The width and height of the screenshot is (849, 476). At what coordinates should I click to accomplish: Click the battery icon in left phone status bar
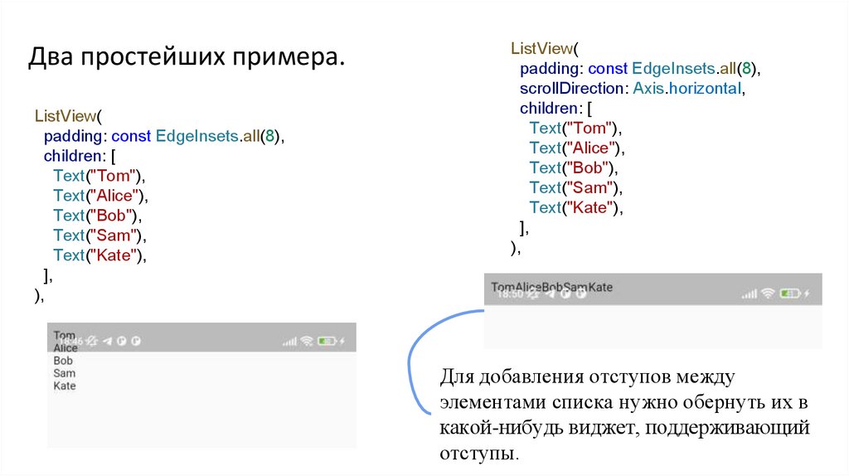[x=327, y=341]
